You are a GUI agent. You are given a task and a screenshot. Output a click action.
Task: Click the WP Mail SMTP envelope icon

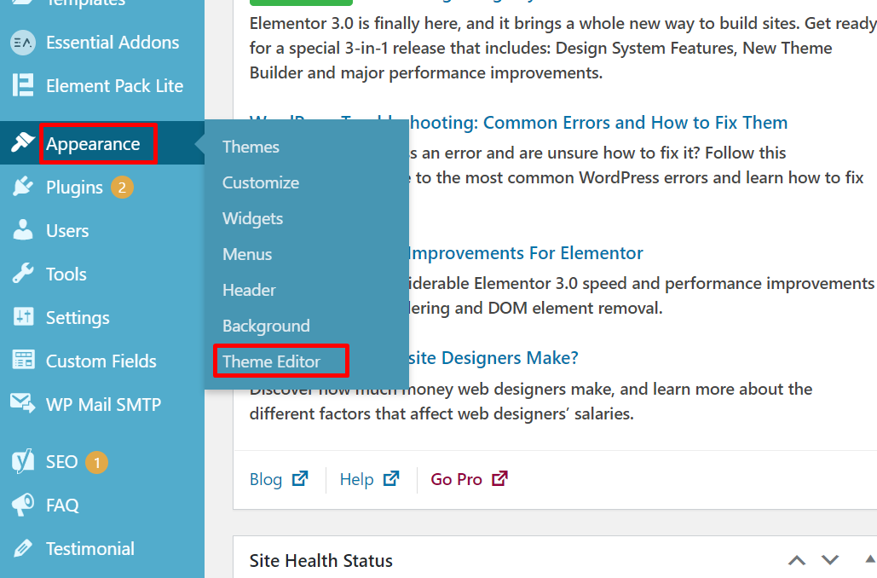pos(23,403)
